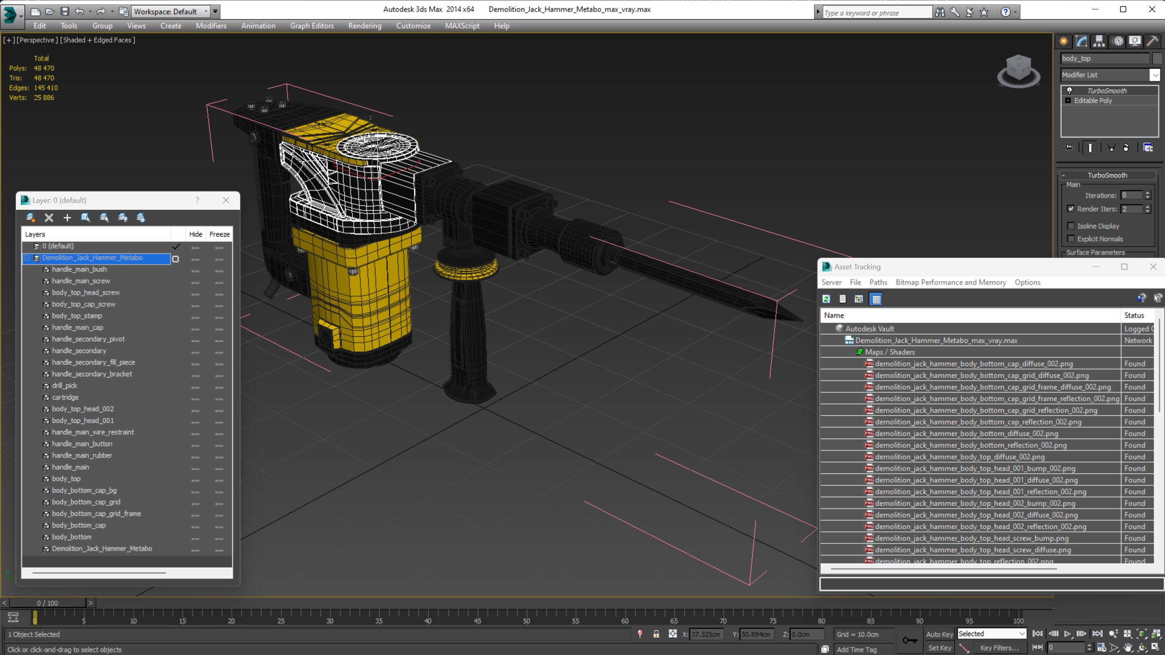1165x655 pixels.
Task: Expand the Editable Poly stack entry
Action: click(1068, 100)
